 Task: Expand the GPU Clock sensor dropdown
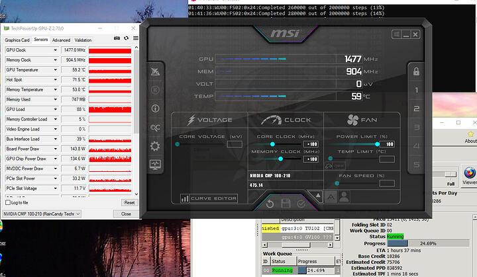(56, 50)
